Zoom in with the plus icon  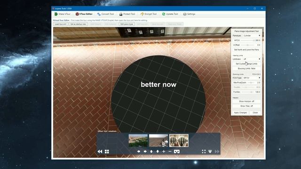tap(164, 151)
